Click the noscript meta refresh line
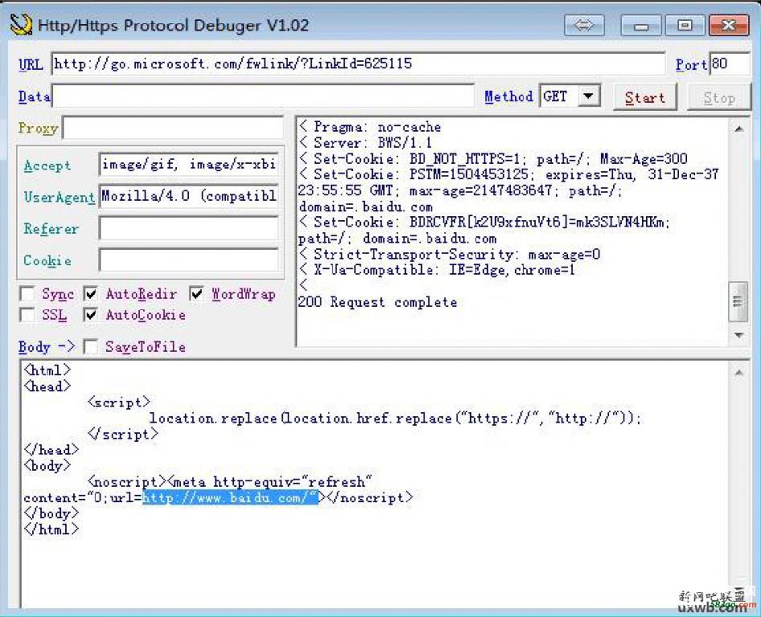Viewport: 761px width, 617px height. 230,482
